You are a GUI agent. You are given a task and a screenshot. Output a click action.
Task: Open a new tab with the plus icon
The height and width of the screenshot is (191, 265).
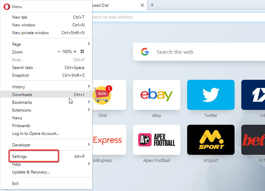pyautogui.click(x=152, y=5)
